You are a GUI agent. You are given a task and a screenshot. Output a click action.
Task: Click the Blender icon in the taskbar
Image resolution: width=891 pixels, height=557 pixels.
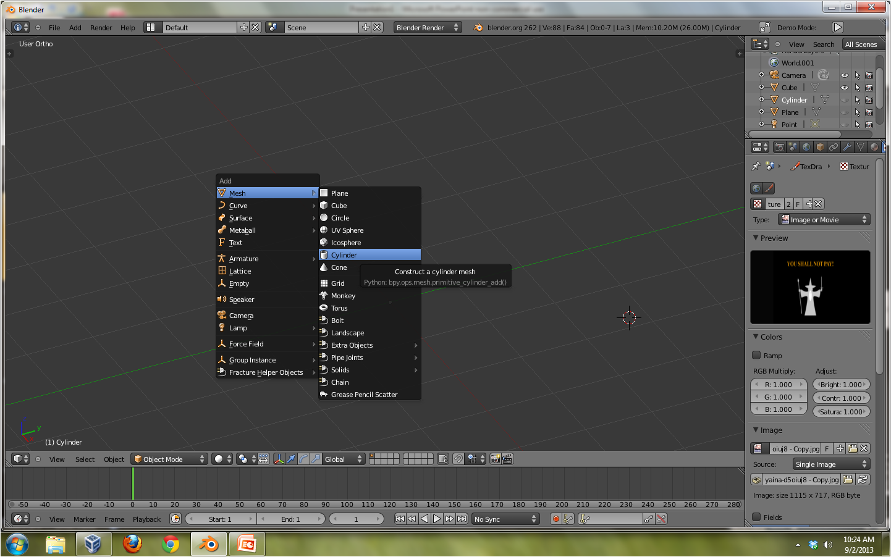click(x=209, y=544)
